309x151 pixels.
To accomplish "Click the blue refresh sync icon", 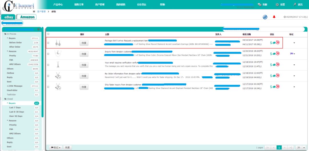I will tap(265, 17).
